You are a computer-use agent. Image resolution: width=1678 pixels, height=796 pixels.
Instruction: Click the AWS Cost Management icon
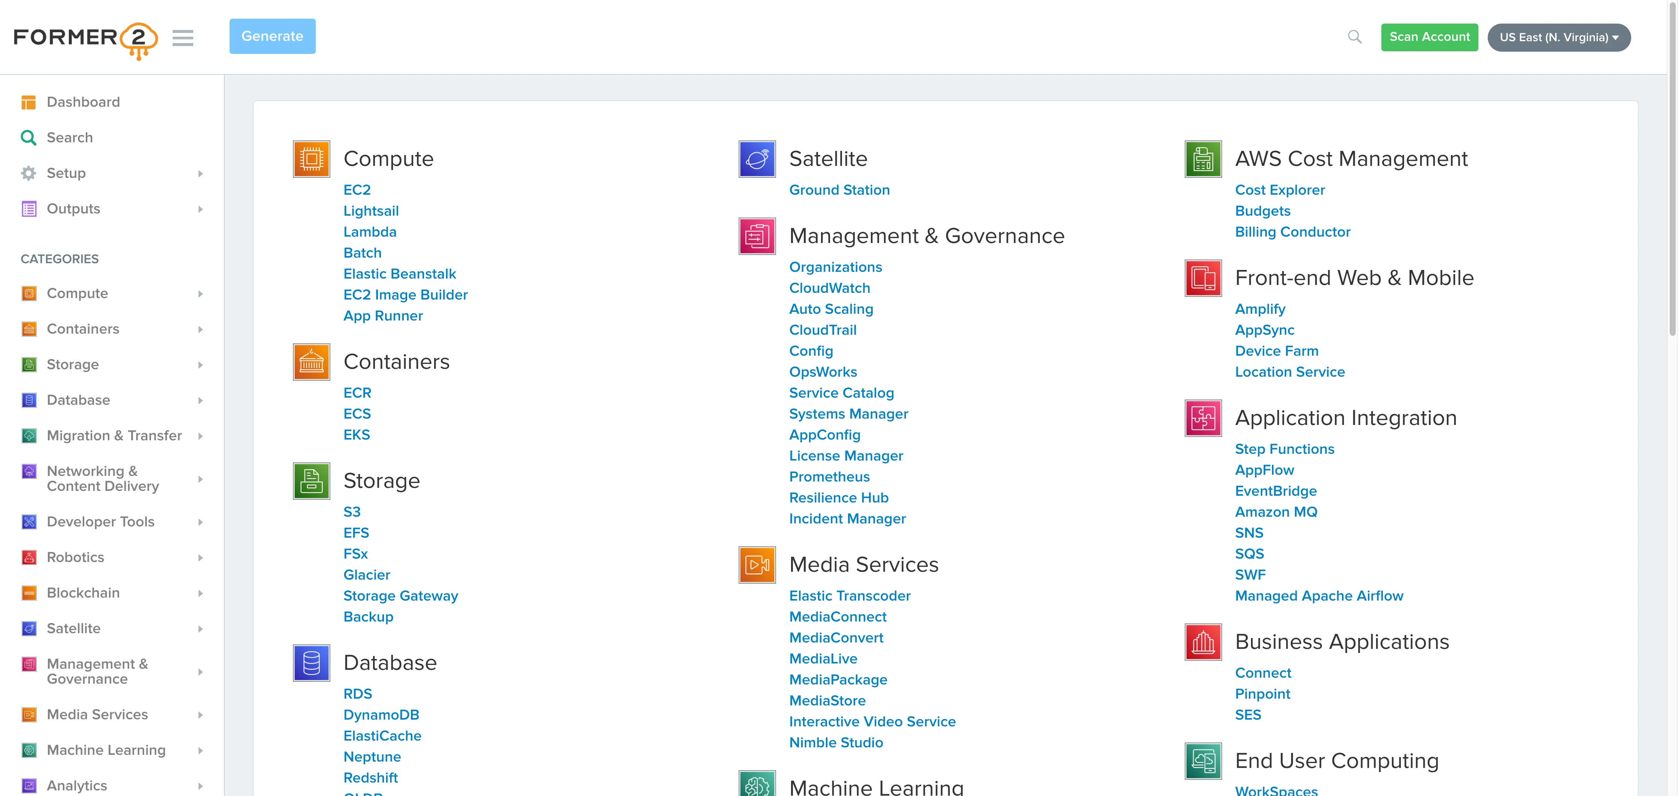click(x=1202, y=159)
